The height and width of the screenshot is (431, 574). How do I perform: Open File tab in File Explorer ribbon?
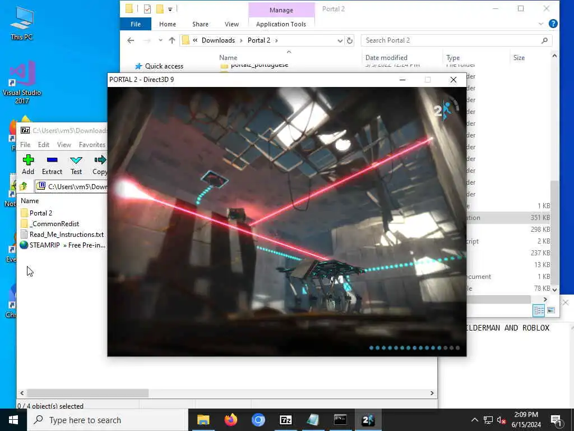click(136, 24)
